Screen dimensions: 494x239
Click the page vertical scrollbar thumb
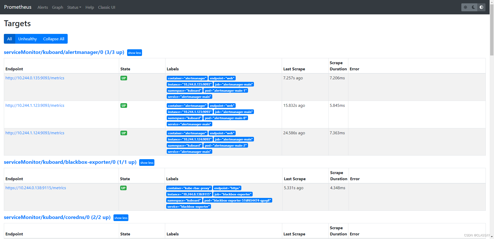tap(492, 30)
